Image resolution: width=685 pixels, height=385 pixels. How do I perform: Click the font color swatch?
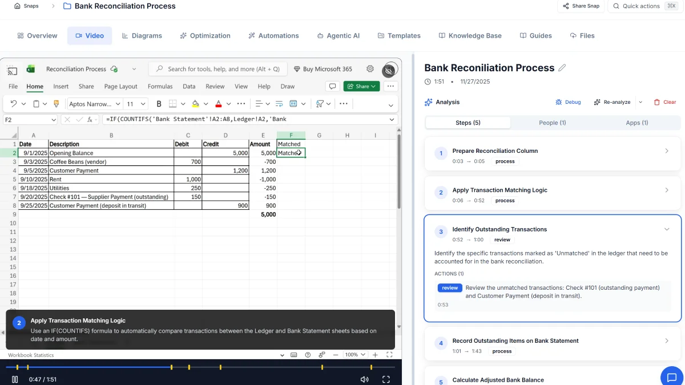click(x=218, y=104)
